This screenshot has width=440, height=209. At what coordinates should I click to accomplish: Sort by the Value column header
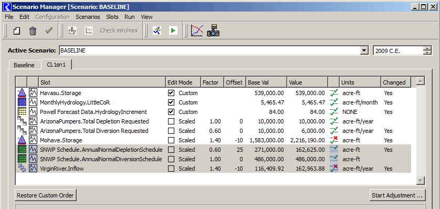[x=308, y=82]
